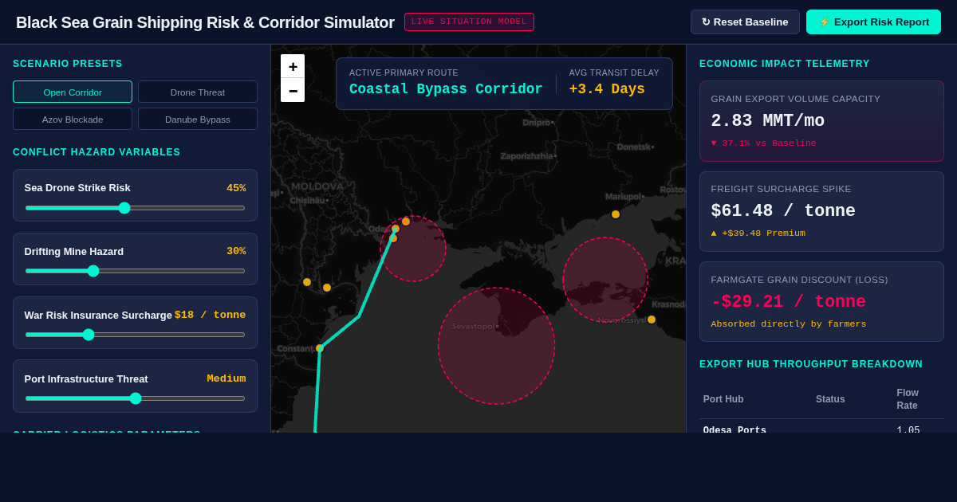Screen dimensions: 957x502
Task: Click the Medium threat level value
Action: click(226, 378)
